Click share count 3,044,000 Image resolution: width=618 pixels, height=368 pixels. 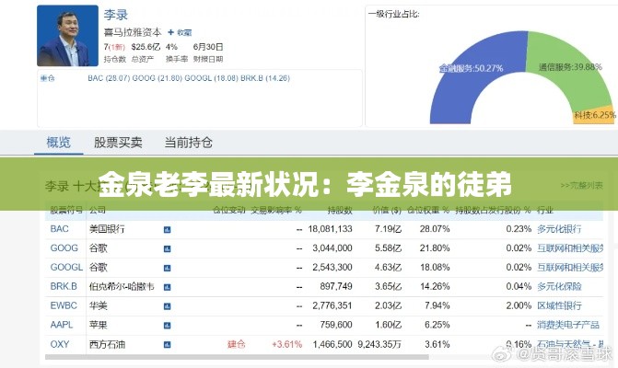(x=332, y=248)
